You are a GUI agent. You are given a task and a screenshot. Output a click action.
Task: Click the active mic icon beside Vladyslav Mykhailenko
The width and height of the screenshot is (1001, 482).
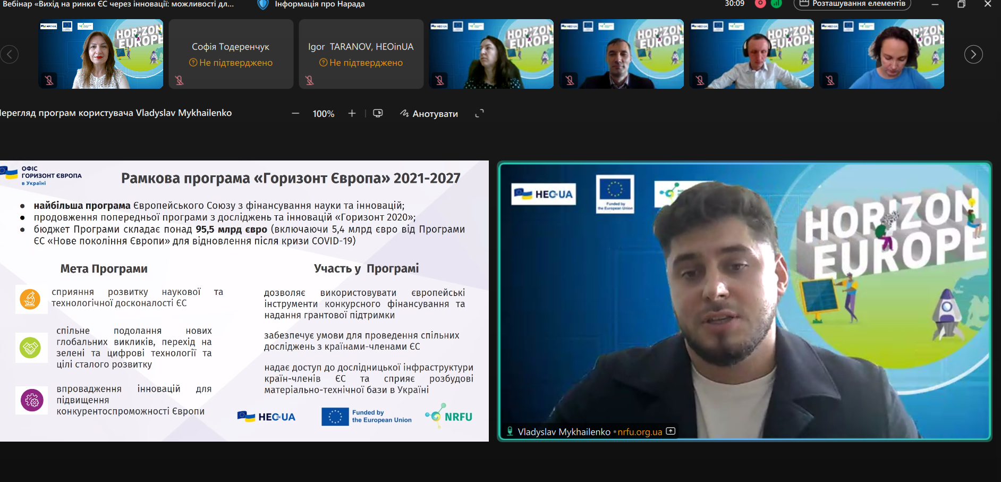coord(510,432)
